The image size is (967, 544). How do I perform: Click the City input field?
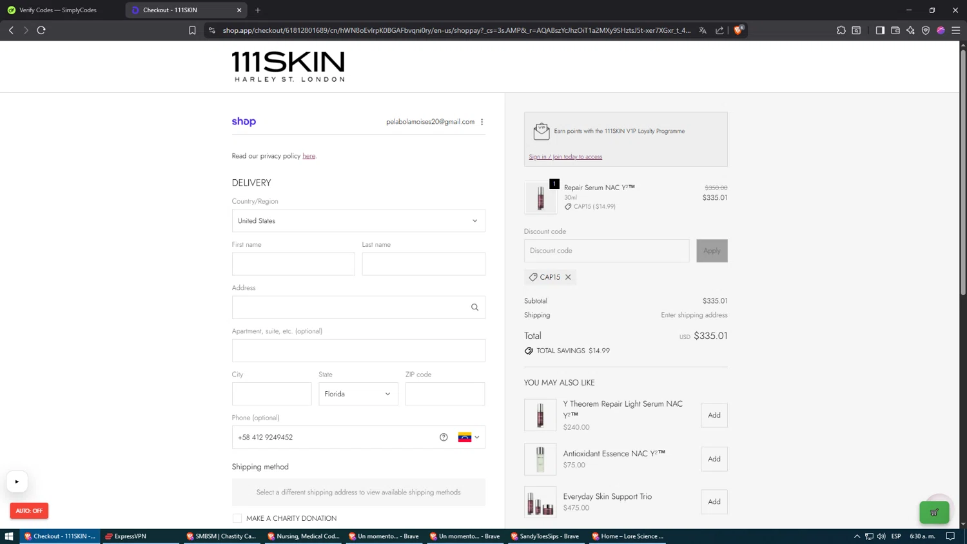click(x=272, y=394)
